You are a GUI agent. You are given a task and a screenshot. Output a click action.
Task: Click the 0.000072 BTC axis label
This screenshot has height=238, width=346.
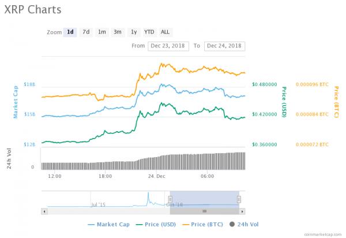click(312, 144)
